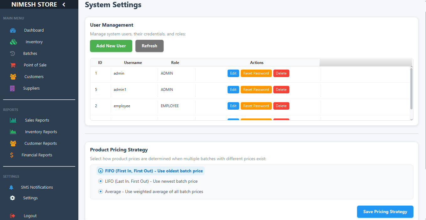The width and height of the screenshot is (426, 220).
Task: Click the Username column header
Action: [x=133, y=63]
